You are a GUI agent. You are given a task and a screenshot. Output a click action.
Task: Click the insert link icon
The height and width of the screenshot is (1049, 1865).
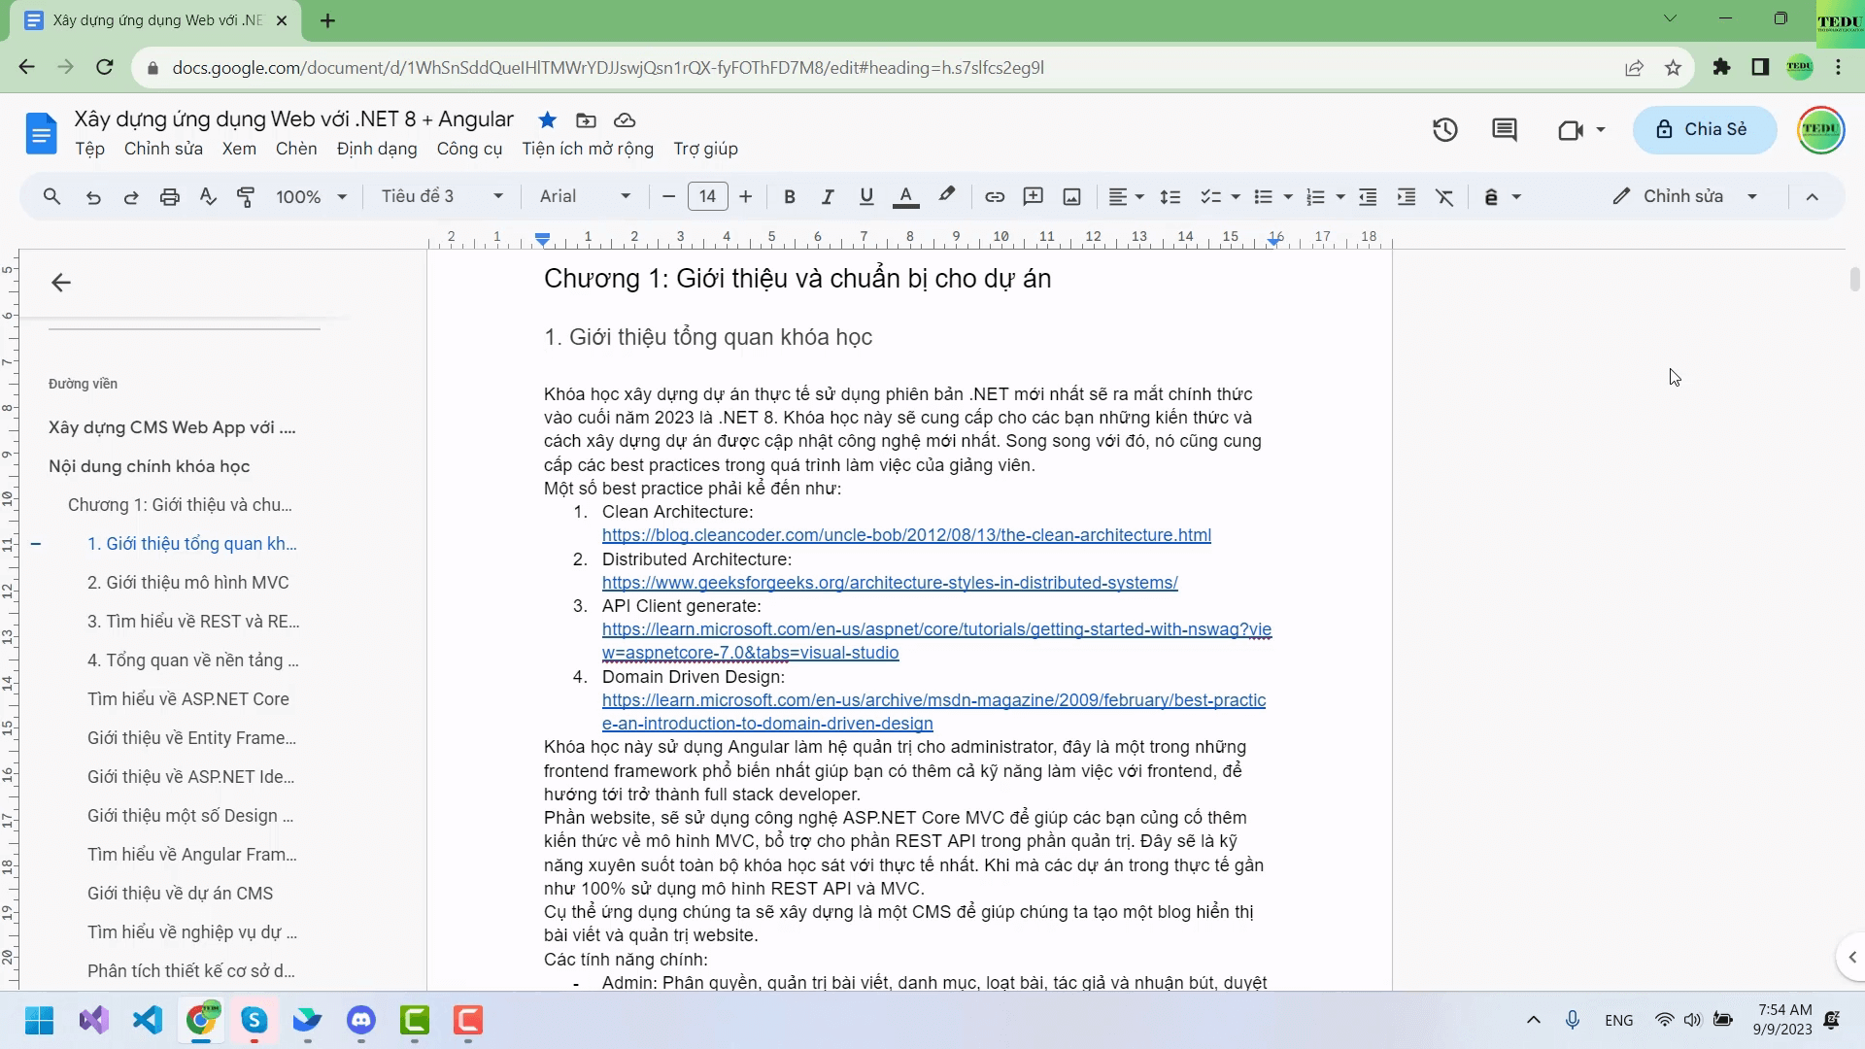point(994,197)
